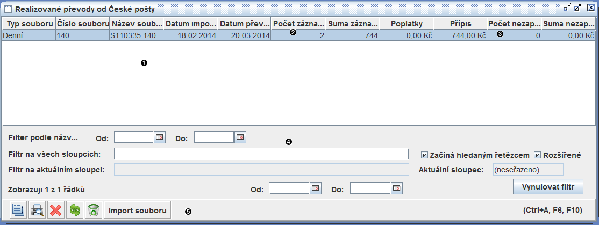Screen dimensions: 599x225
Task: Click the Přípis column header
Action: coord(460,24)
